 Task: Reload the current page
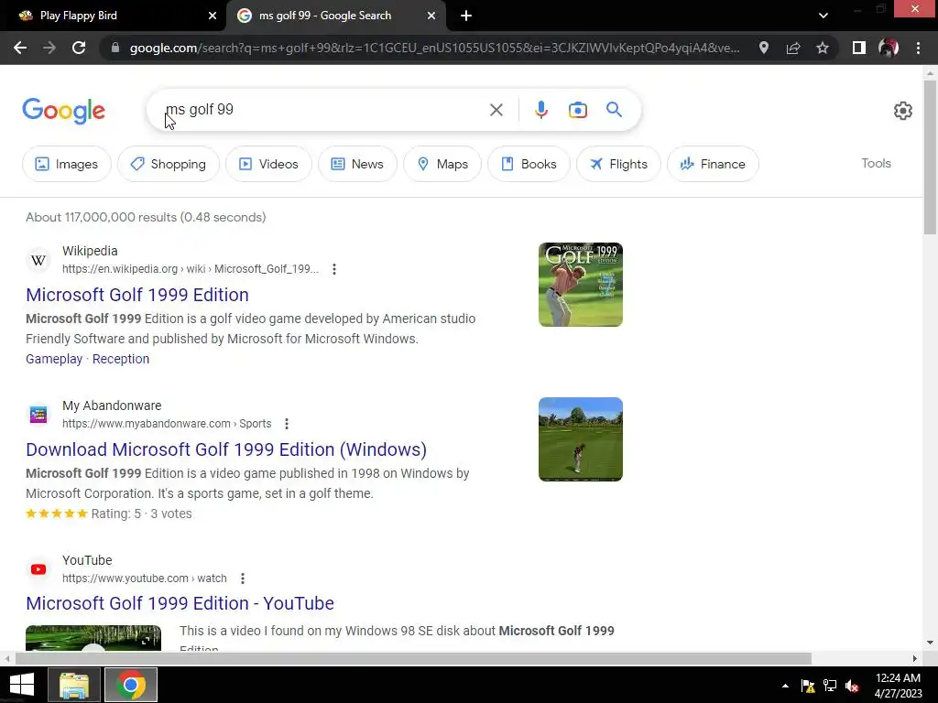(x=79, y=48)
